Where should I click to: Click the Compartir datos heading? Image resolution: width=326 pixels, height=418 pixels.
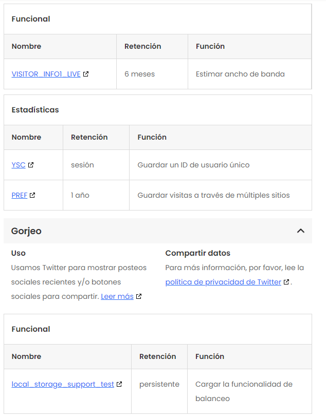[x=197, y=253]
